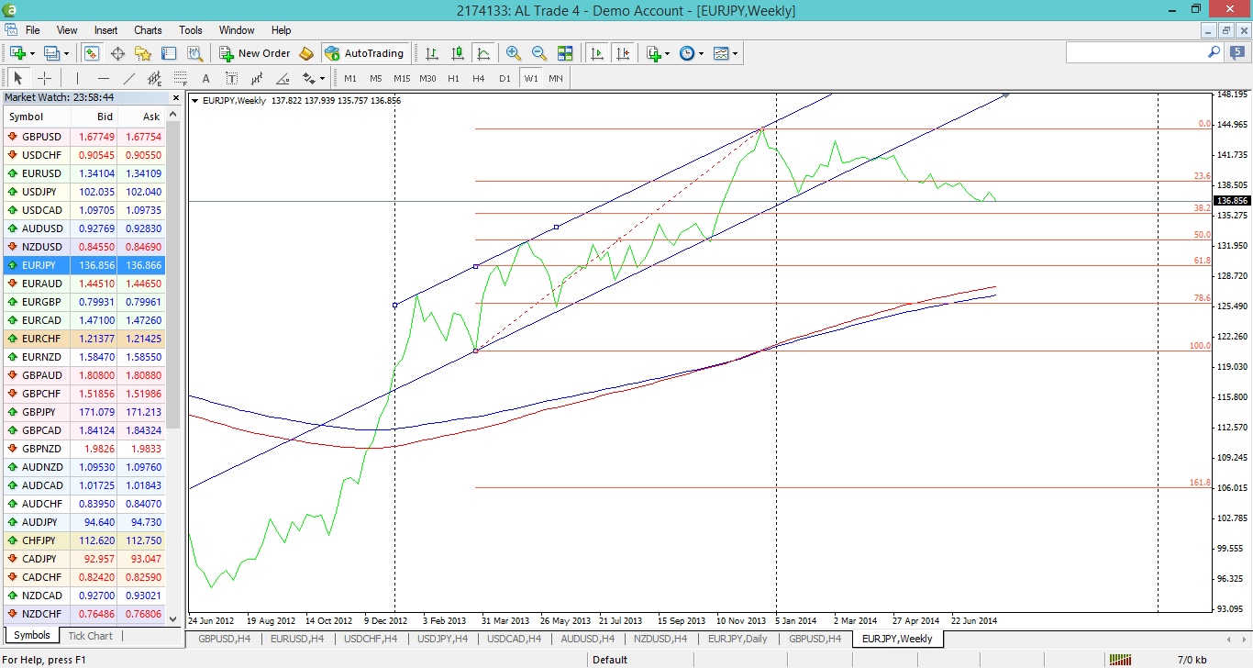
Task: Tile windows with the grid icon
Action: (x=565, y=53)
